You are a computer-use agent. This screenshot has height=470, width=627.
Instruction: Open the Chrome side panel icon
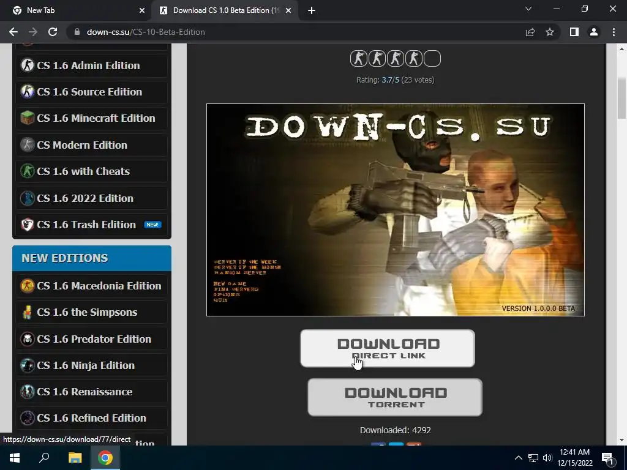574,32
